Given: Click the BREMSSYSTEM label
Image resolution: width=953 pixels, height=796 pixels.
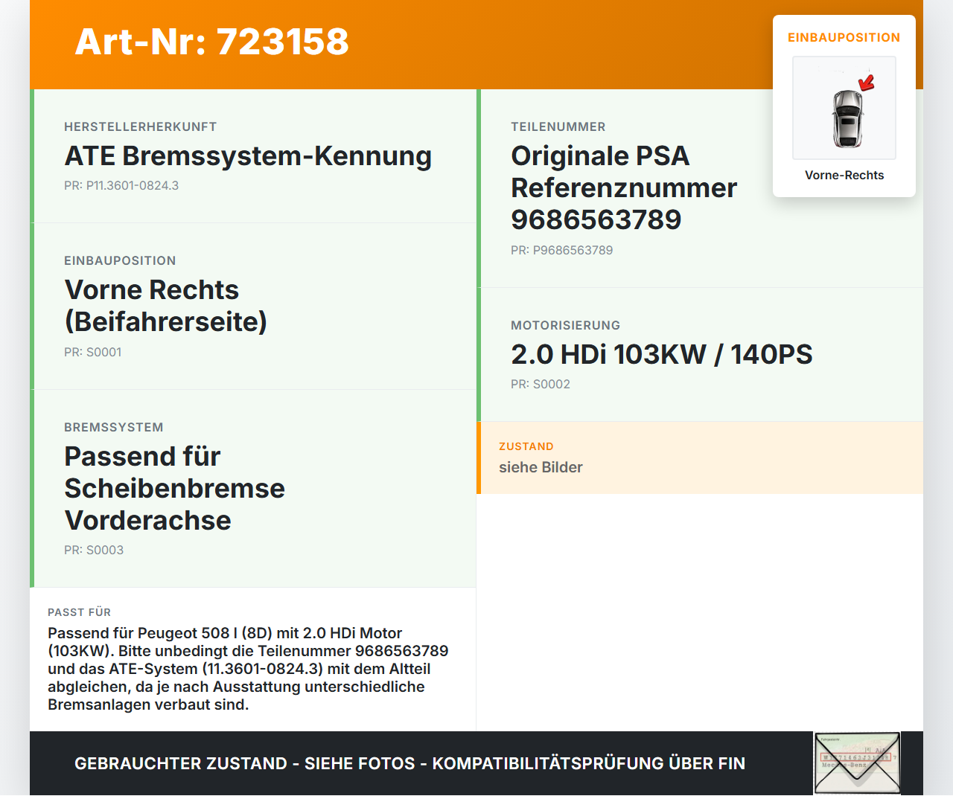Looking at the screenshot, I should click(x=113, y=428).
